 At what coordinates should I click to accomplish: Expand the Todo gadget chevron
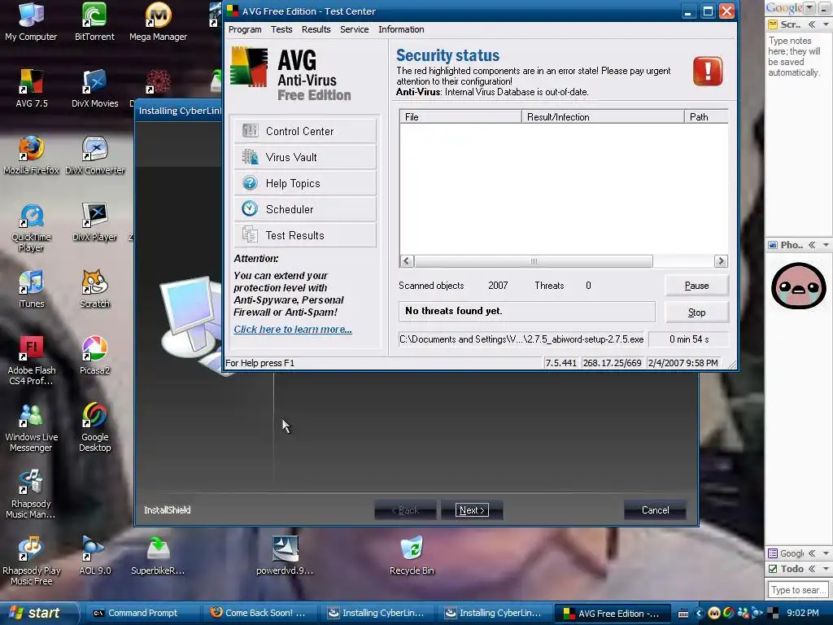812,569
